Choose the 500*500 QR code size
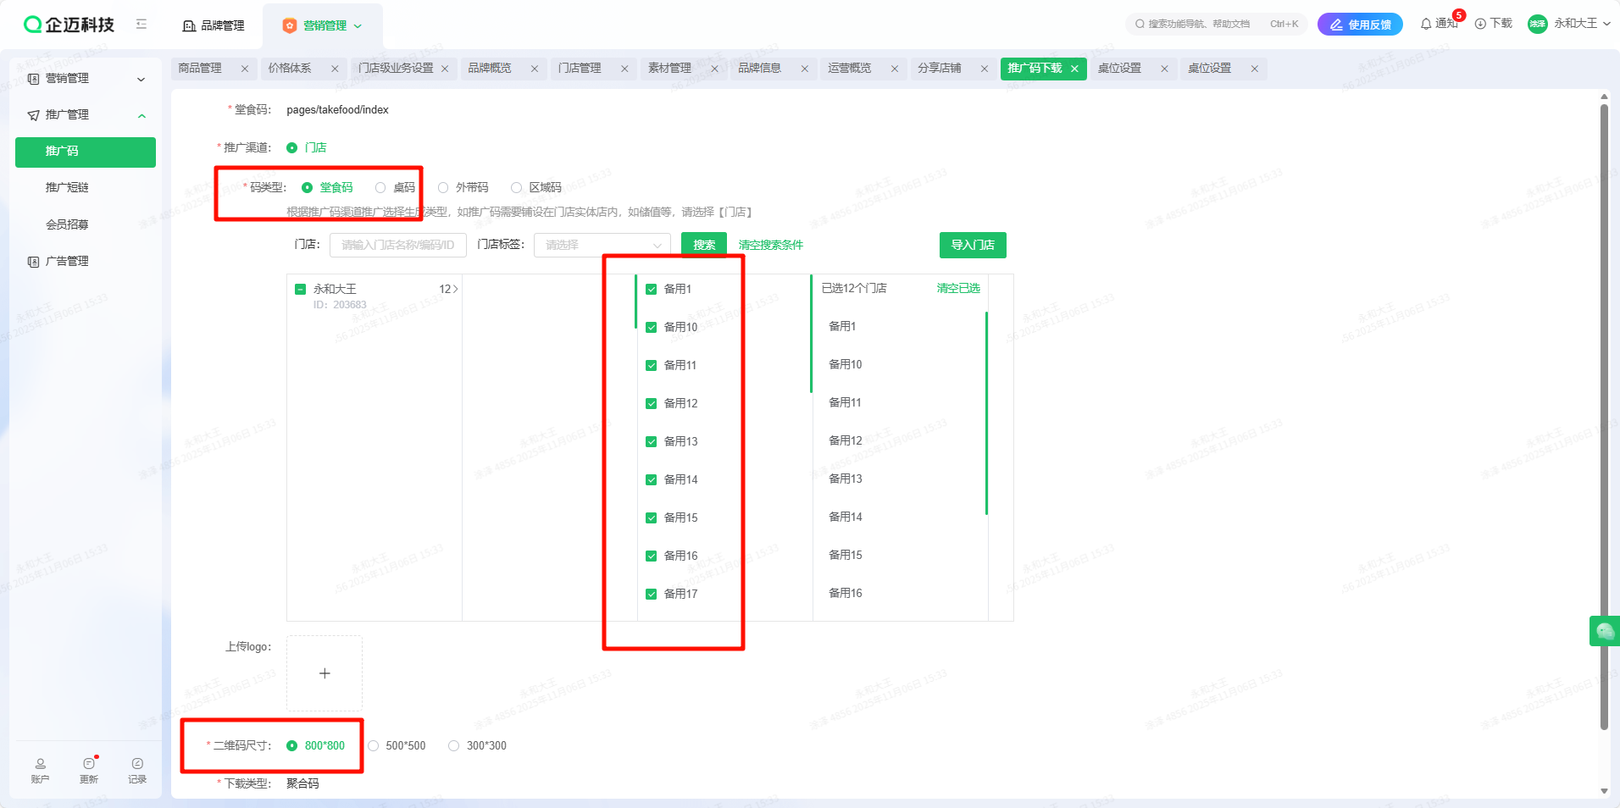Viewport: 1620px width, 808px height. click(x=374, y=746)
